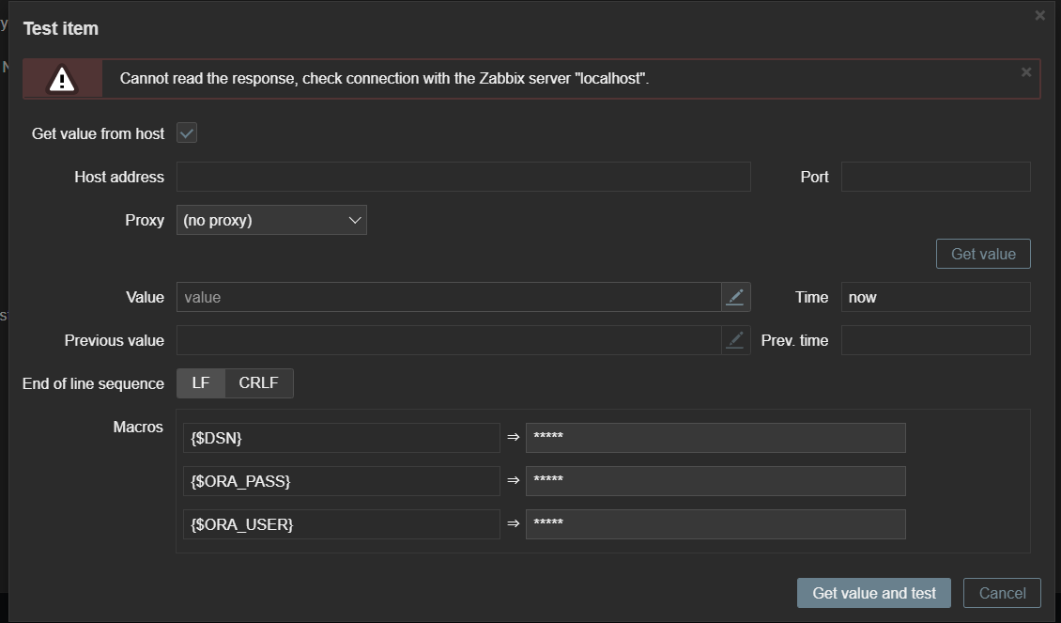
Task: Click the pencil icon next to Value field
Action: [x=735, y=297]
